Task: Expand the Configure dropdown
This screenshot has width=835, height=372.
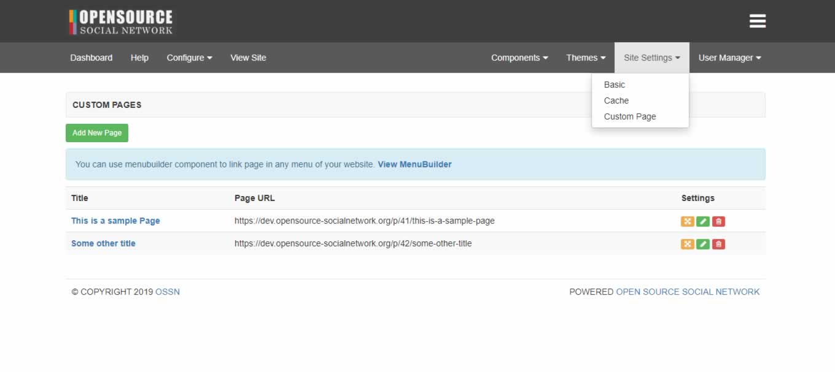Action: tap(190, 58)
